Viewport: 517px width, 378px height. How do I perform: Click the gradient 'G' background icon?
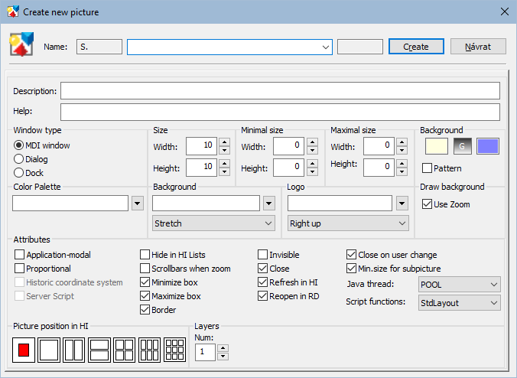[x=462, y=147]
